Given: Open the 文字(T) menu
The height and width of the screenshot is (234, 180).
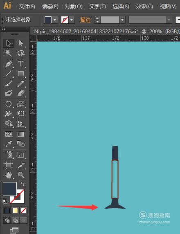Looking at the screenshot, I should click(x=97, y=7).
